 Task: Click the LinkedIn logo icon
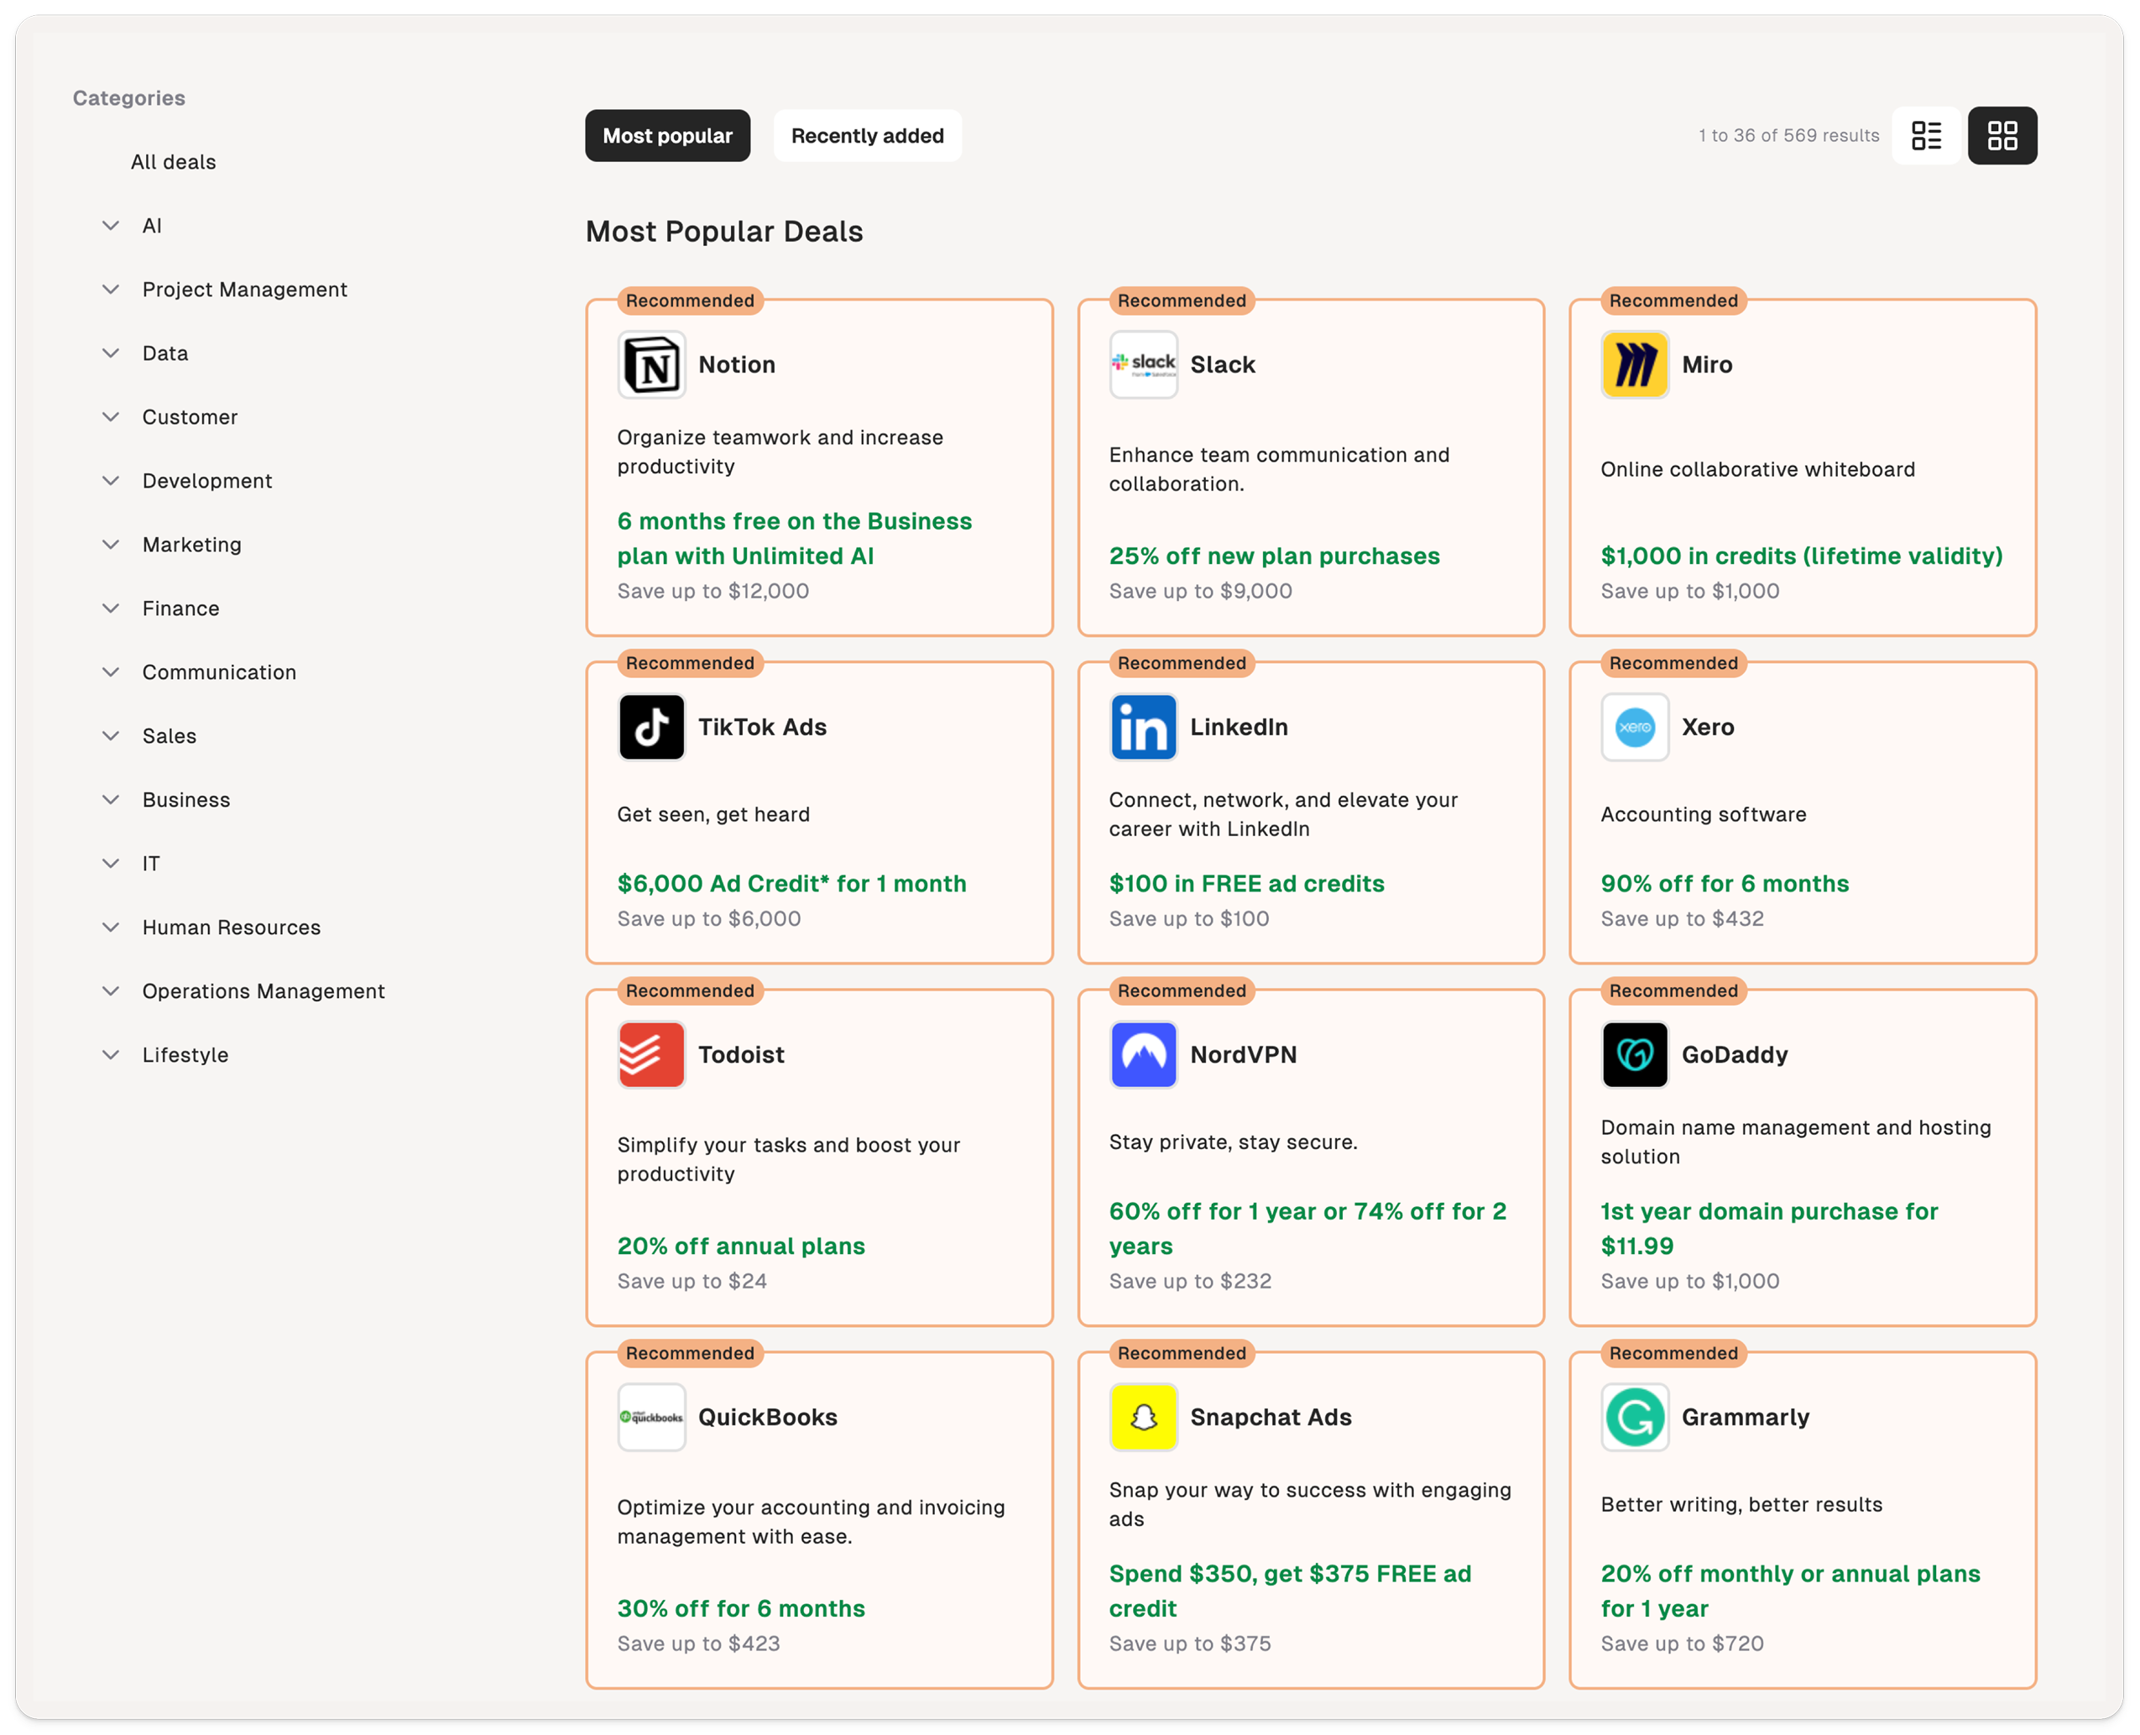click(x=1143, y=728)
